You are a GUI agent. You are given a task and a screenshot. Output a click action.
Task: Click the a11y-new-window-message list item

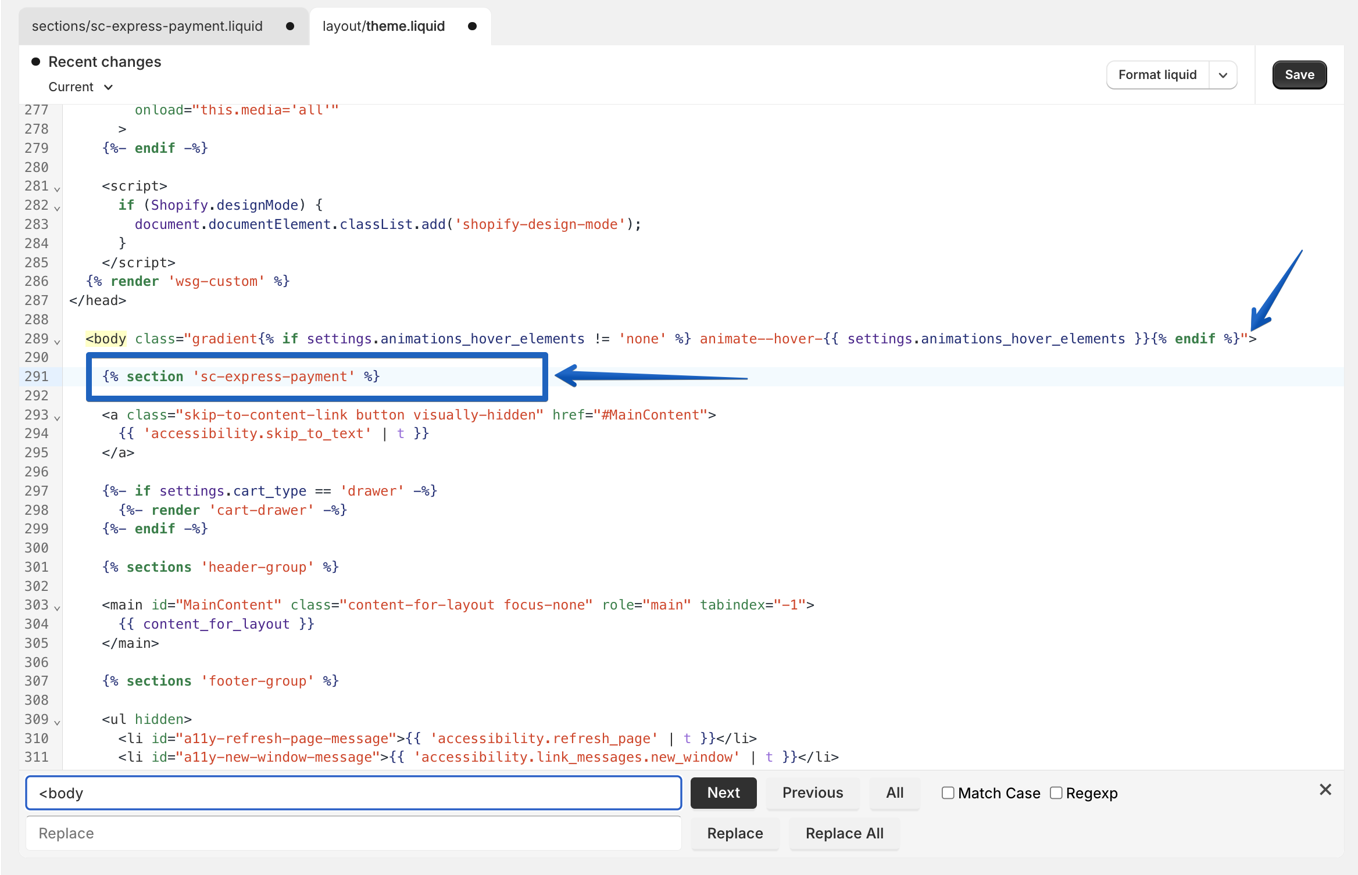click(x=479, y=757)
